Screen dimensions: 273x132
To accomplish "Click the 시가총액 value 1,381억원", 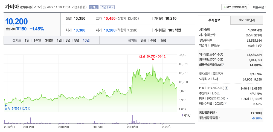I will tap(255, 30).
